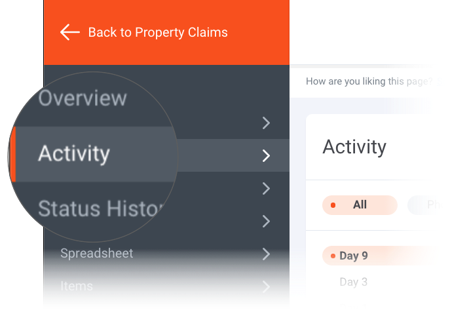Expand the Status History row chevron
Screen dimensions: 450x314
(266, 189)
